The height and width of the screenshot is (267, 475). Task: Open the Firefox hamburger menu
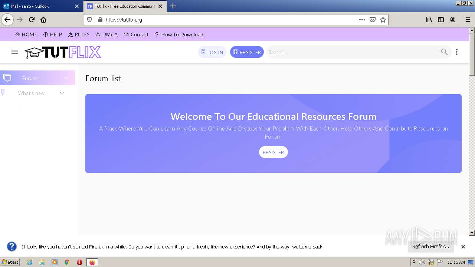[468, 20]
